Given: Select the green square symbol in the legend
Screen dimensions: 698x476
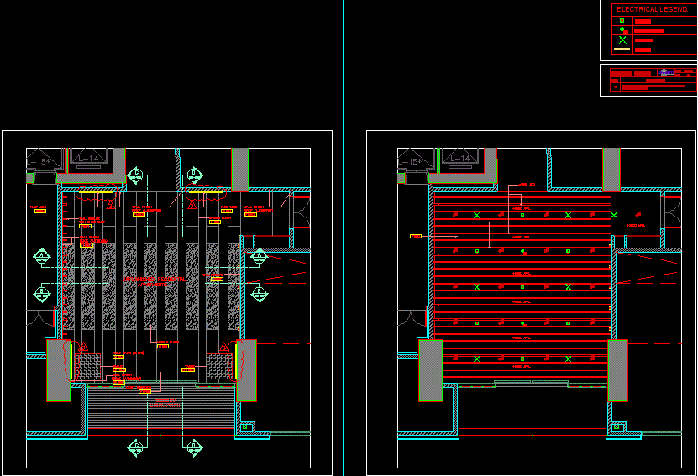Looking at the screenshot, I should pyautogui.click(x=622, y=21).
